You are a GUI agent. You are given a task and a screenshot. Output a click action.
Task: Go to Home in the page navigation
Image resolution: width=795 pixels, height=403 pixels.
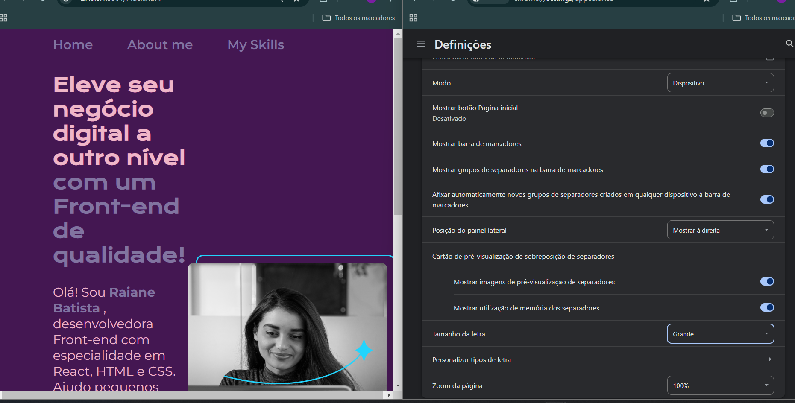tap(73, 45)
